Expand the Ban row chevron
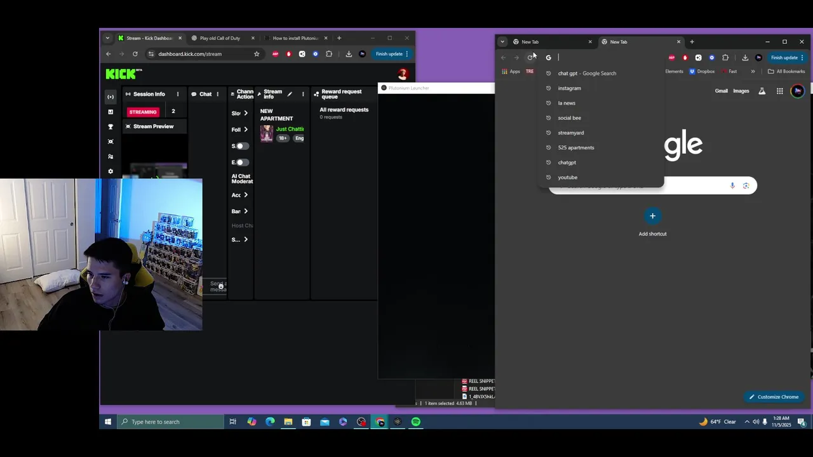Screen dimensions: 813x457 [246, 211]
